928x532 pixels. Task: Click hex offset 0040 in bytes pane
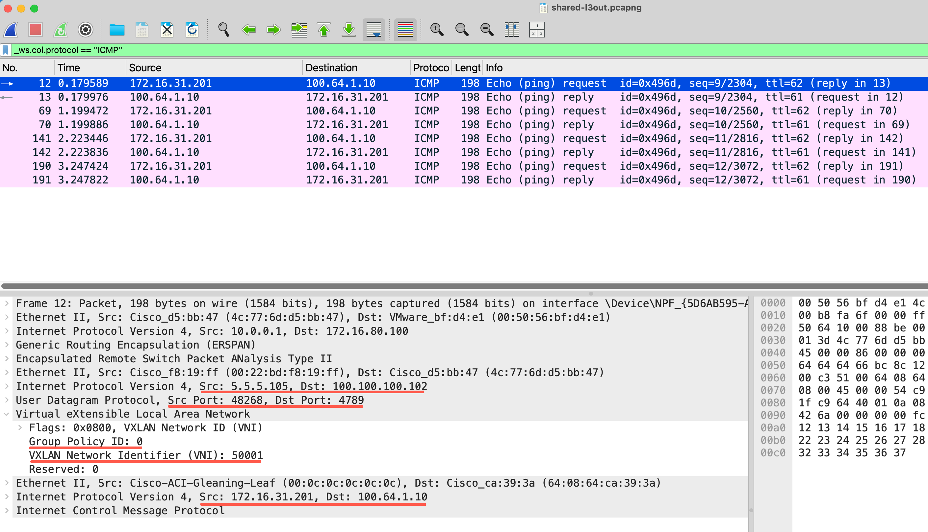[x=773, y=353]
